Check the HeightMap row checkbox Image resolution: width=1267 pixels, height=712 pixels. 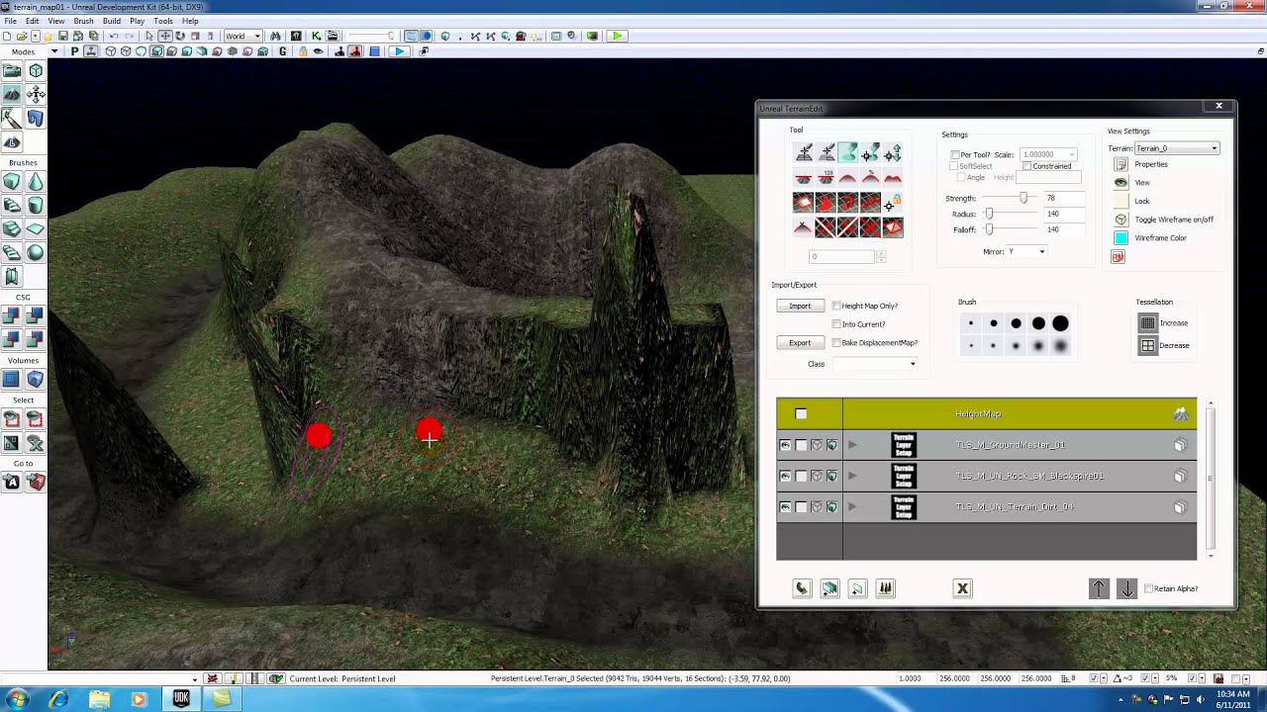(801, 413)
